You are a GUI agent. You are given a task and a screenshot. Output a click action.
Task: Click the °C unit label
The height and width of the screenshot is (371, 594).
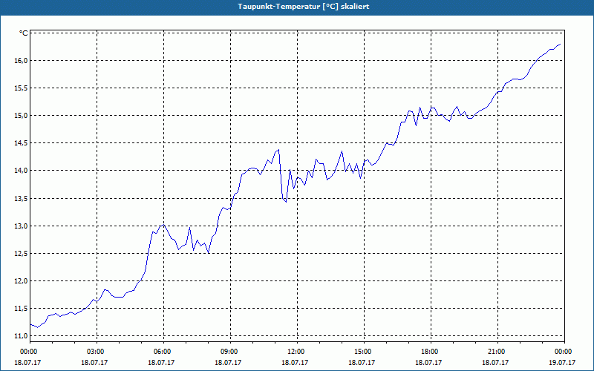point(24,33)
